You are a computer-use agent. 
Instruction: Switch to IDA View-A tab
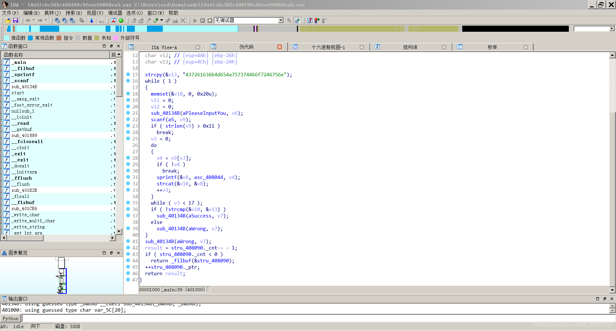pos(164,47)
